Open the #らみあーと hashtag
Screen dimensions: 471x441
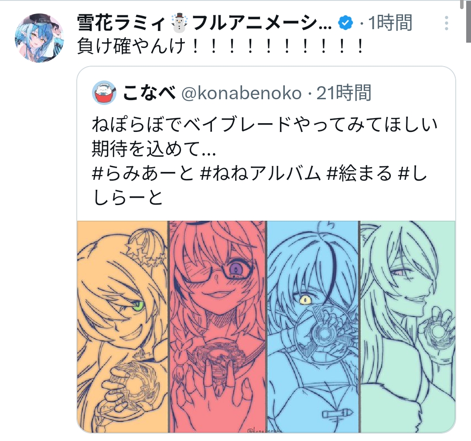coord(143,174)
